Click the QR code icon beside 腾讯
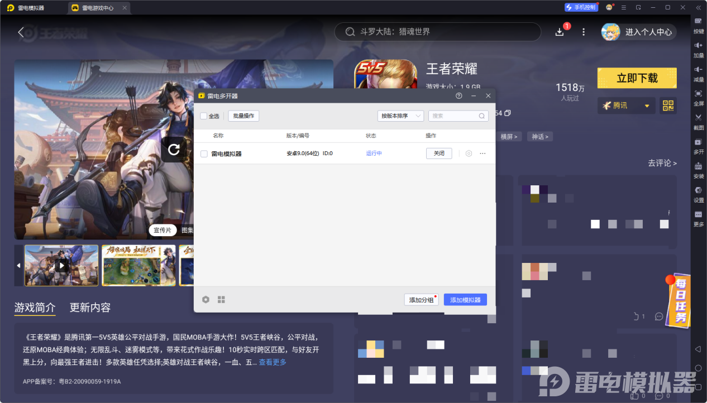The image size is (707, 403). click(668, 105)
